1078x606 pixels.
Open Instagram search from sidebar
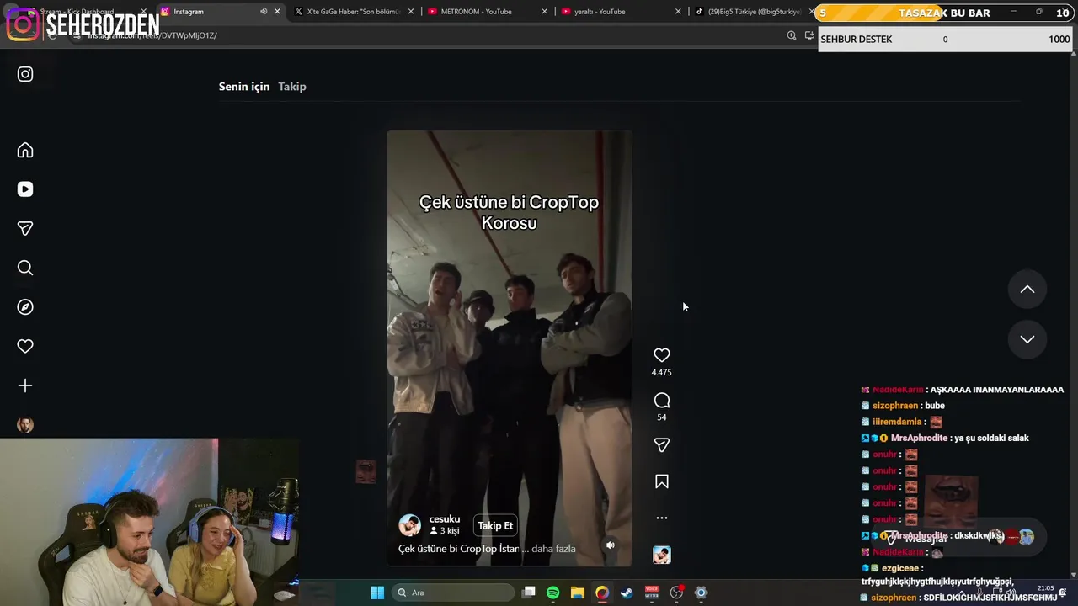25,268
